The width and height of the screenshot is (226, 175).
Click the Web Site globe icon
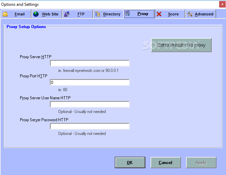[x=36, y=14]
